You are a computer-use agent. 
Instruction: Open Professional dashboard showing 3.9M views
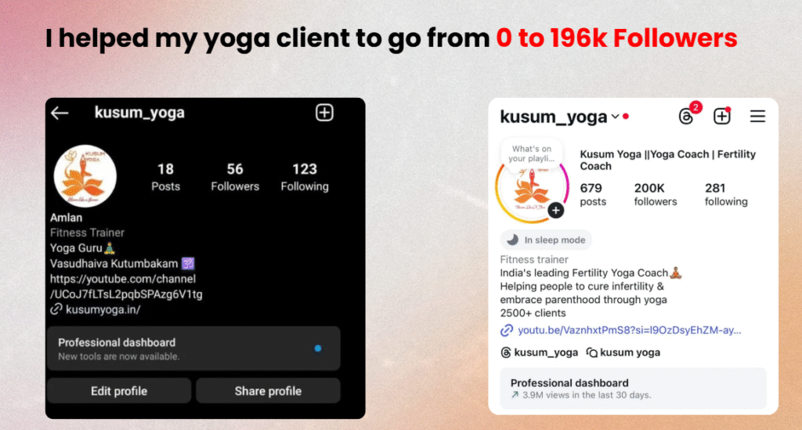point(633,388)
